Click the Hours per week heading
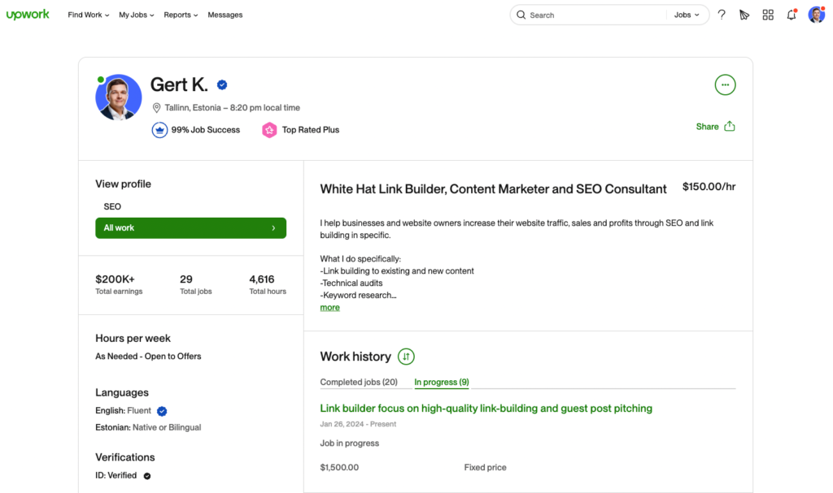Image resolution: width=833 pixels, height=493 pixels. point(133,339)
